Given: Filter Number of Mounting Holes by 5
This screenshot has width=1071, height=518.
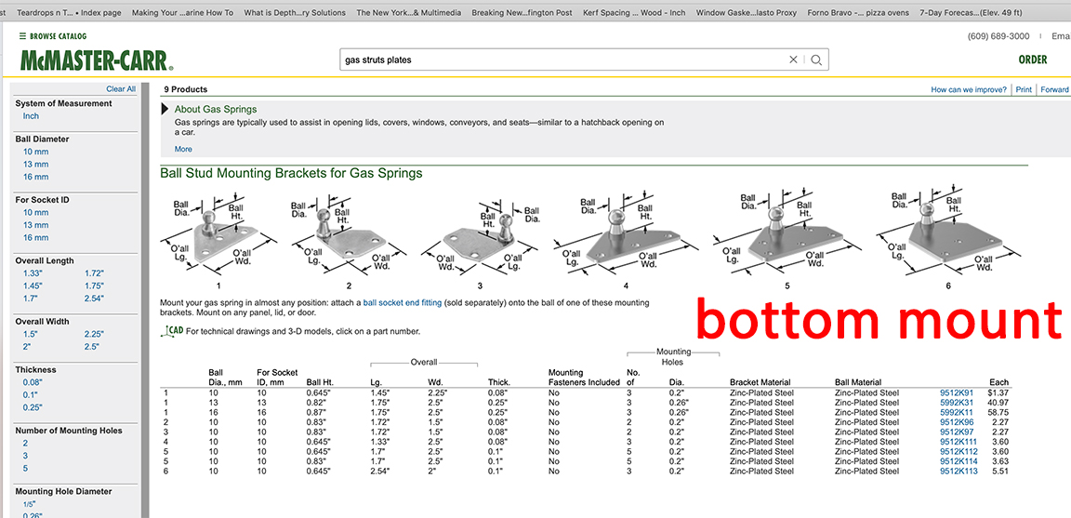Looking at the screenshot, I should [25, 468].
